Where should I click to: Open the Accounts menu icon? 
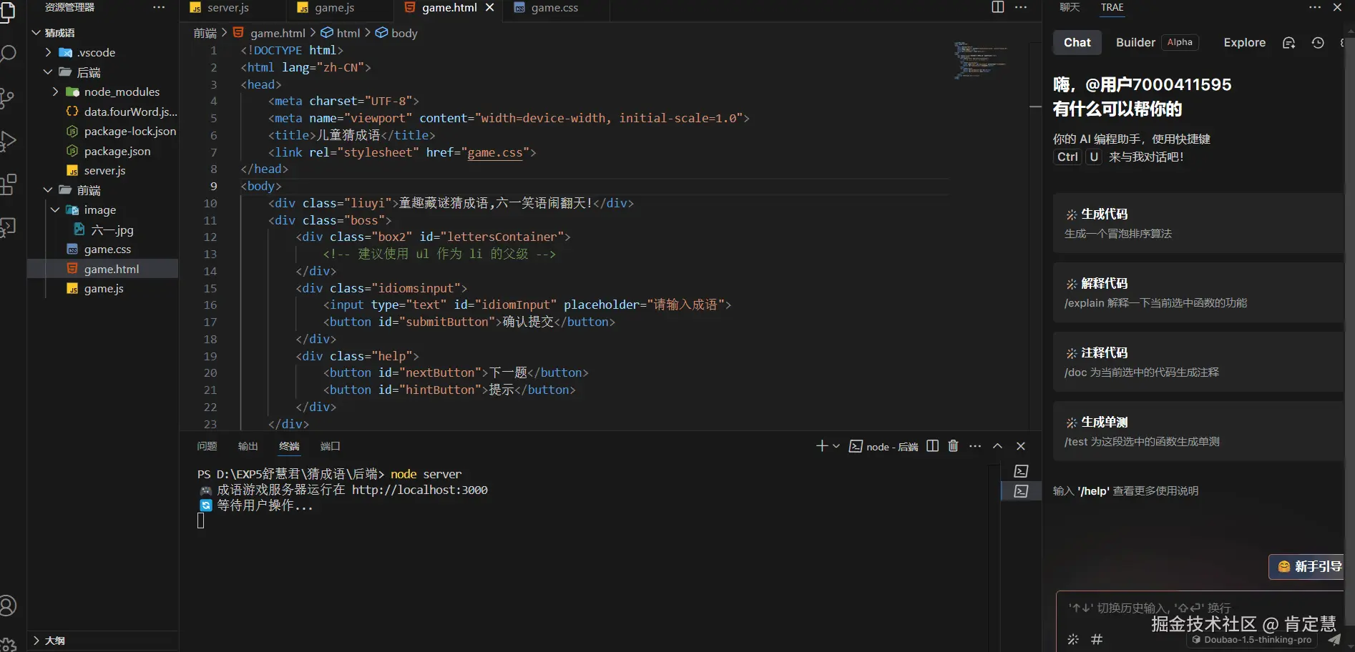pyautogui.click(x=8, y=606)
